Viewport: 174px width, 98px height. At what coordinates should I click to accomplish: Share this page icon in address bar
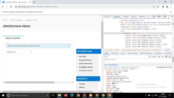[x=154, y=7]
